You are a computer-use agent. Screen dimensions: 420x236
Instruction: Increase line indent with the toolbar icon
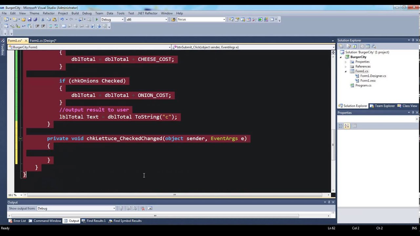[43, 26]
